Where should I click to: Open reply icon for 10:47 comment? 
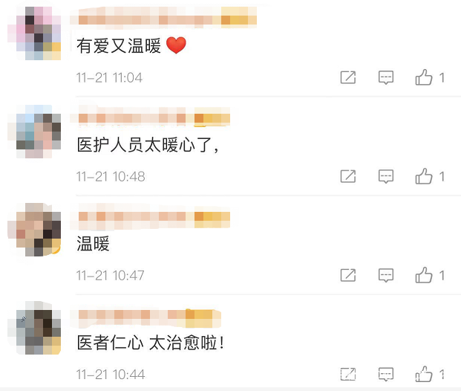click(x=386, y=276)
